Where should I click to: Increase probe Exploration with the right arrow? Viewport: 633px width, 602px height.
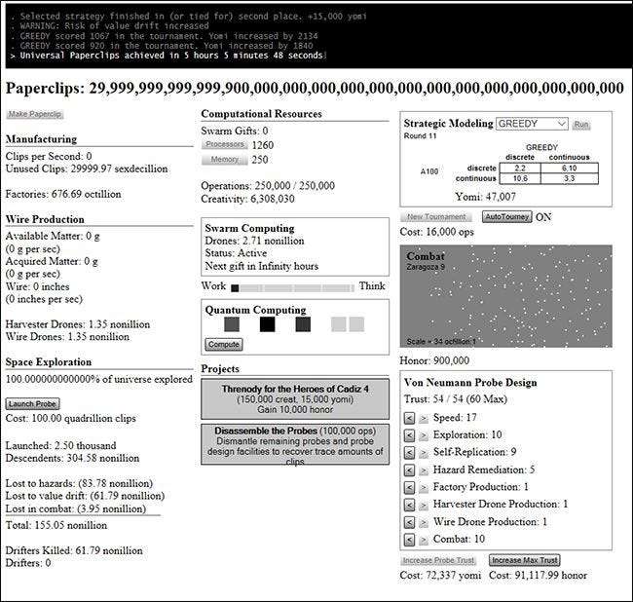[424, 434]
